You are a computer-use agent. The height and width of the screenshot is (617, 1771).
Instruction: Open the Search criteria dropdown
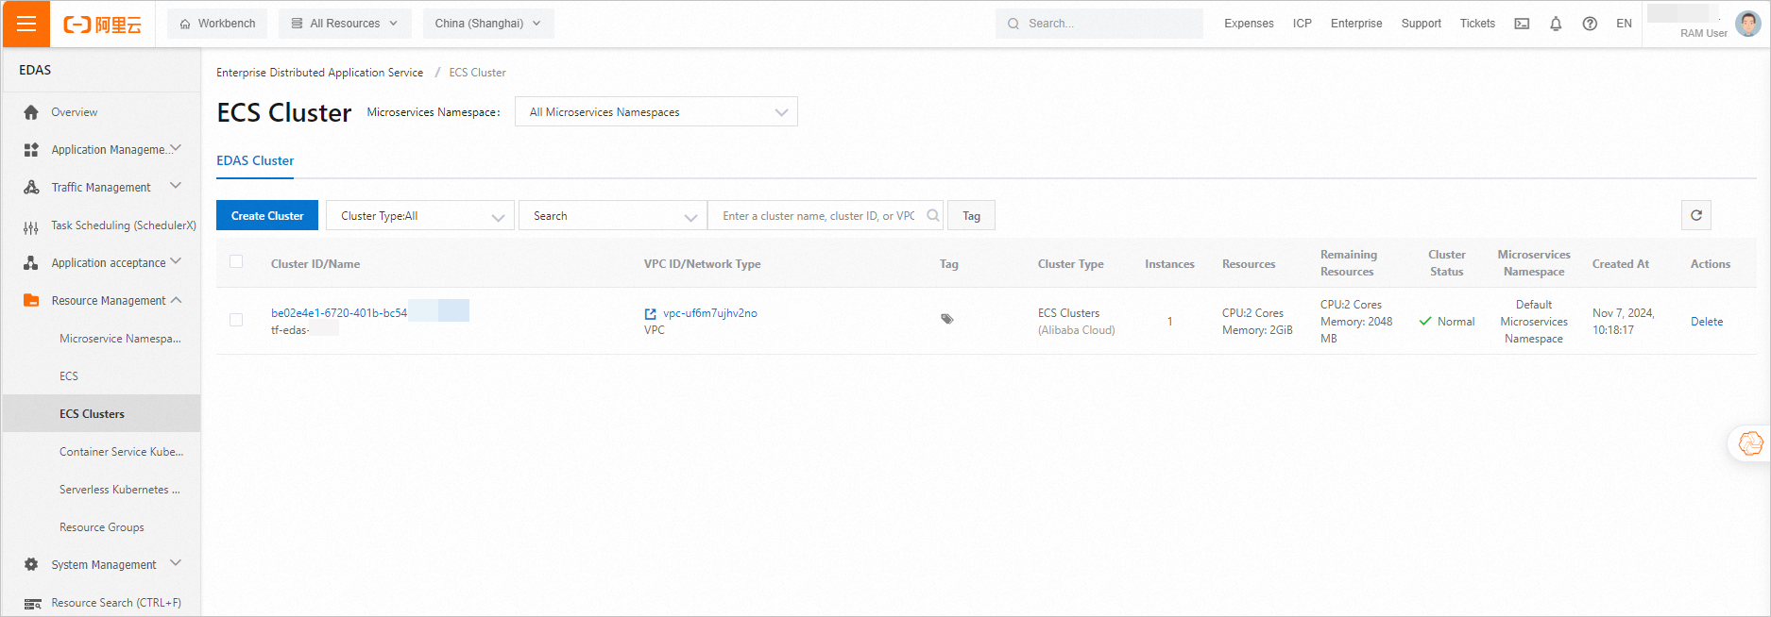(x=613, y=216)
